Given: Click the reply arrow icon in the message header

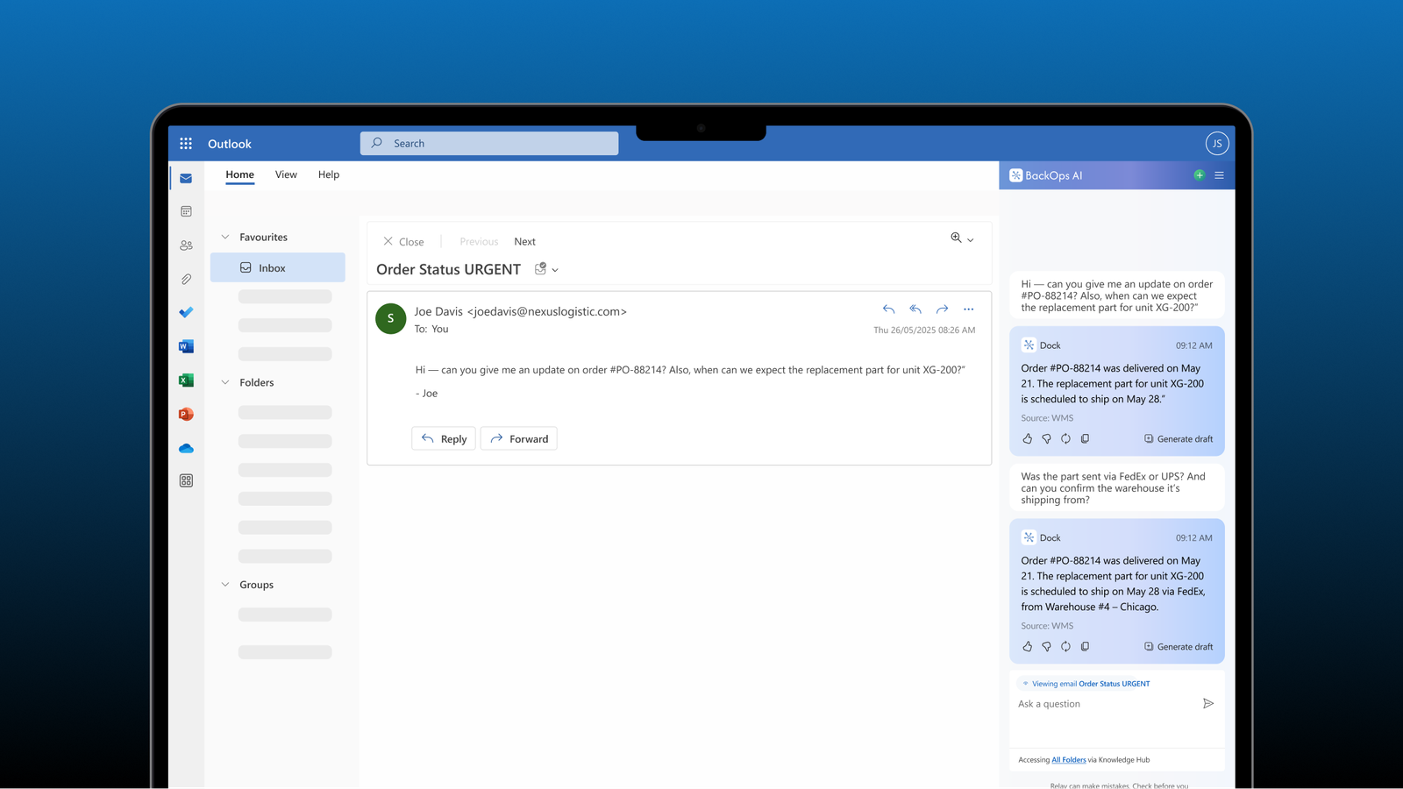Looking at the screenshot, I should [888, 309].
